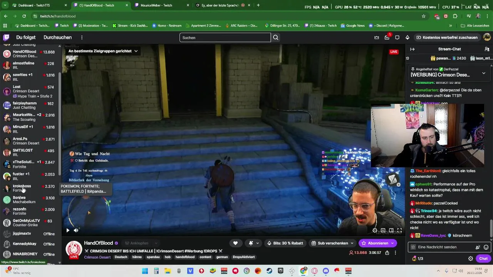Image resolution: width=493 pixels, height=277 pixels.
Task: Open the Alle Lesezeichen folder
Action: 475,26
